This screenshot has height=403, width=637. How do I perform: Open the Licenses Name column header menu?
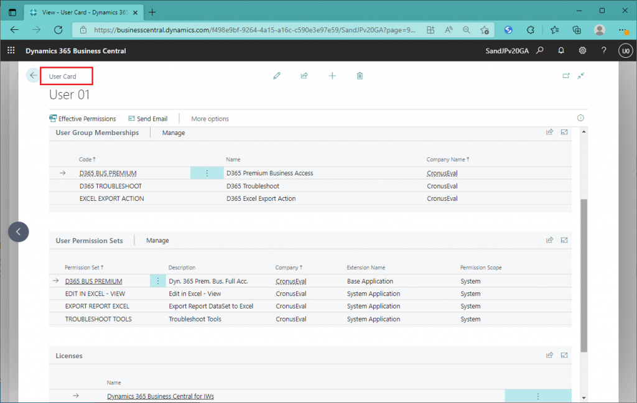tap(114, 382)
